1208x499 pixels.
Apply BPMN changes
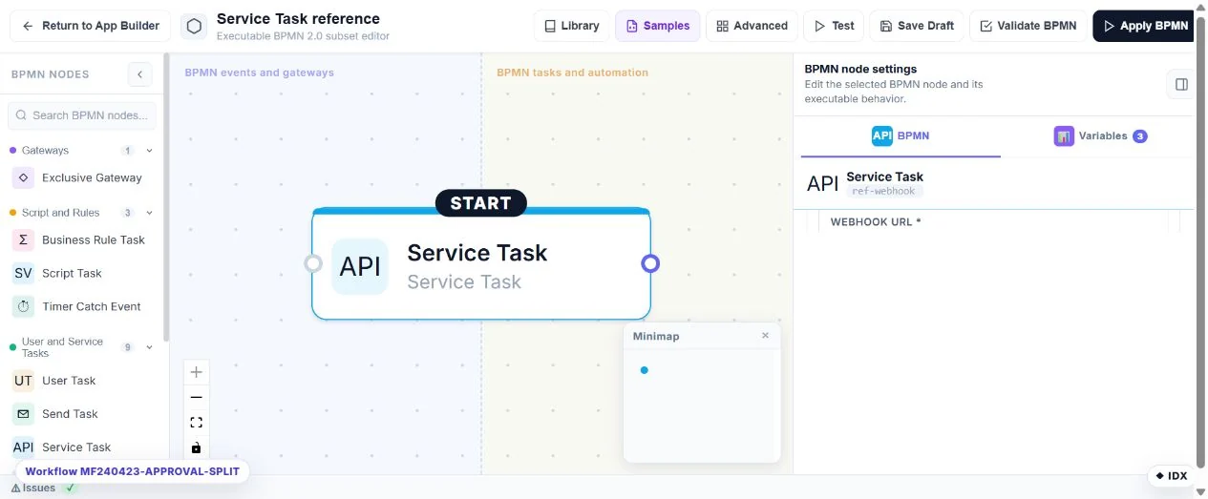point(1144,26)
